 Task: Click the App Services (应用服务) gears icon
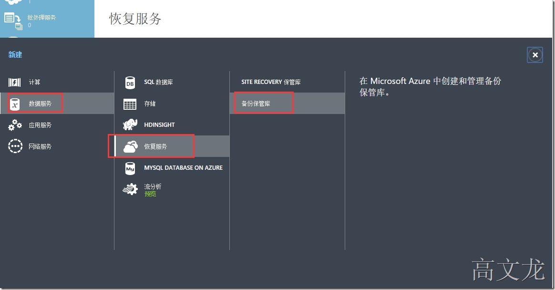[x=15, y=125]
